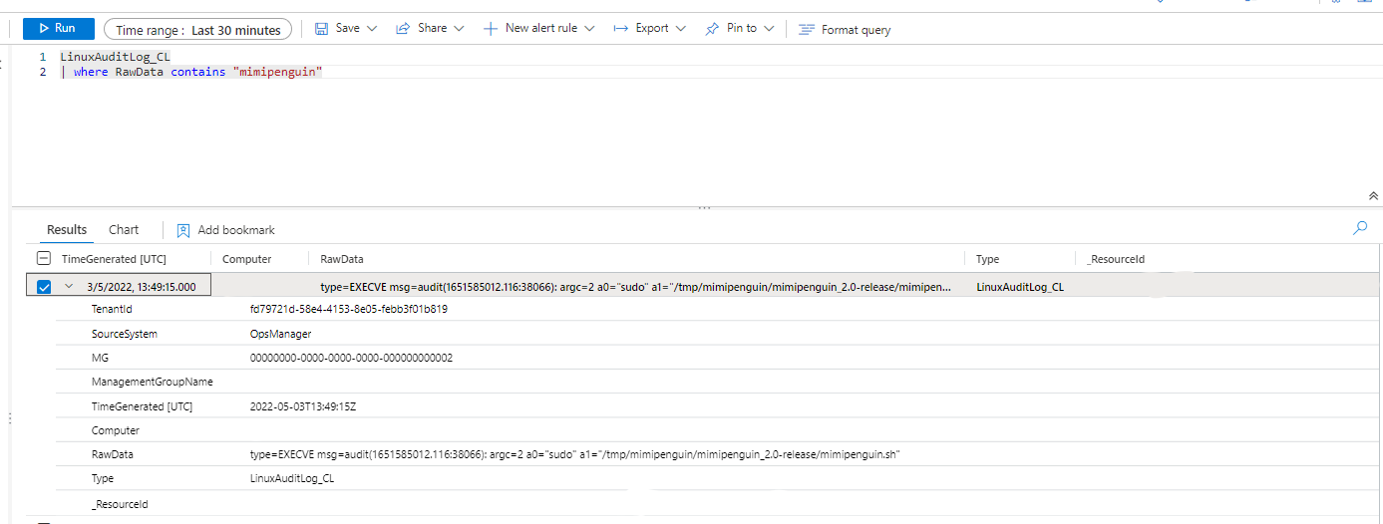
Task: Click the Pin to pushpin icon
Action: pos(712,29)
